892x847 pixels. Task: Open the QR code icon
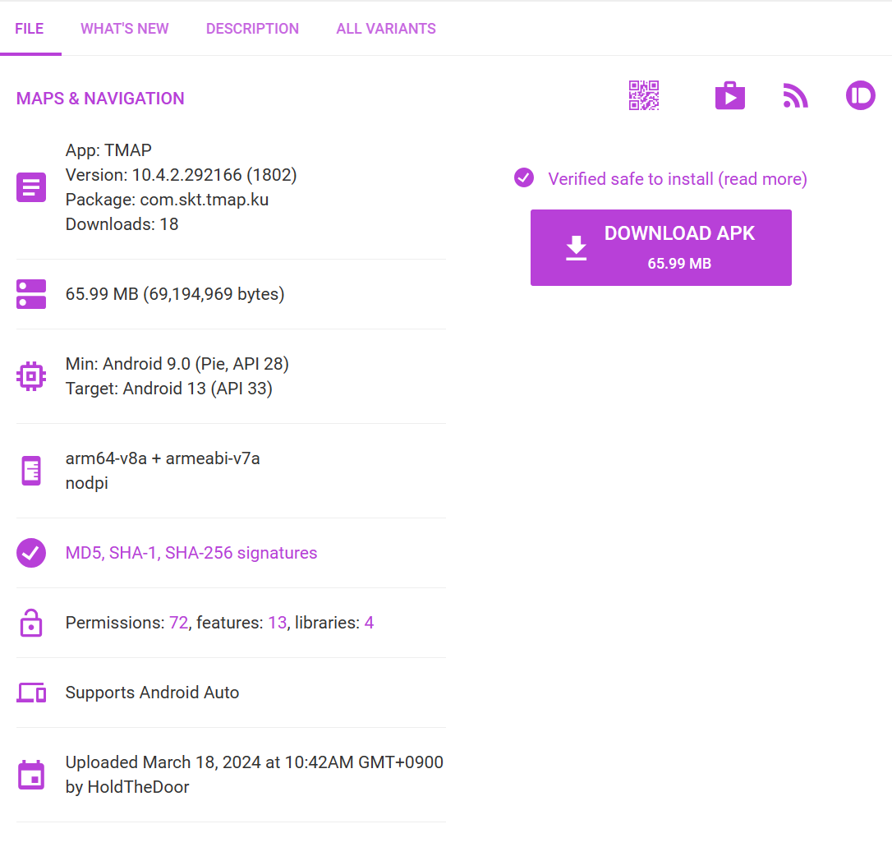click(x=643, y=95)
